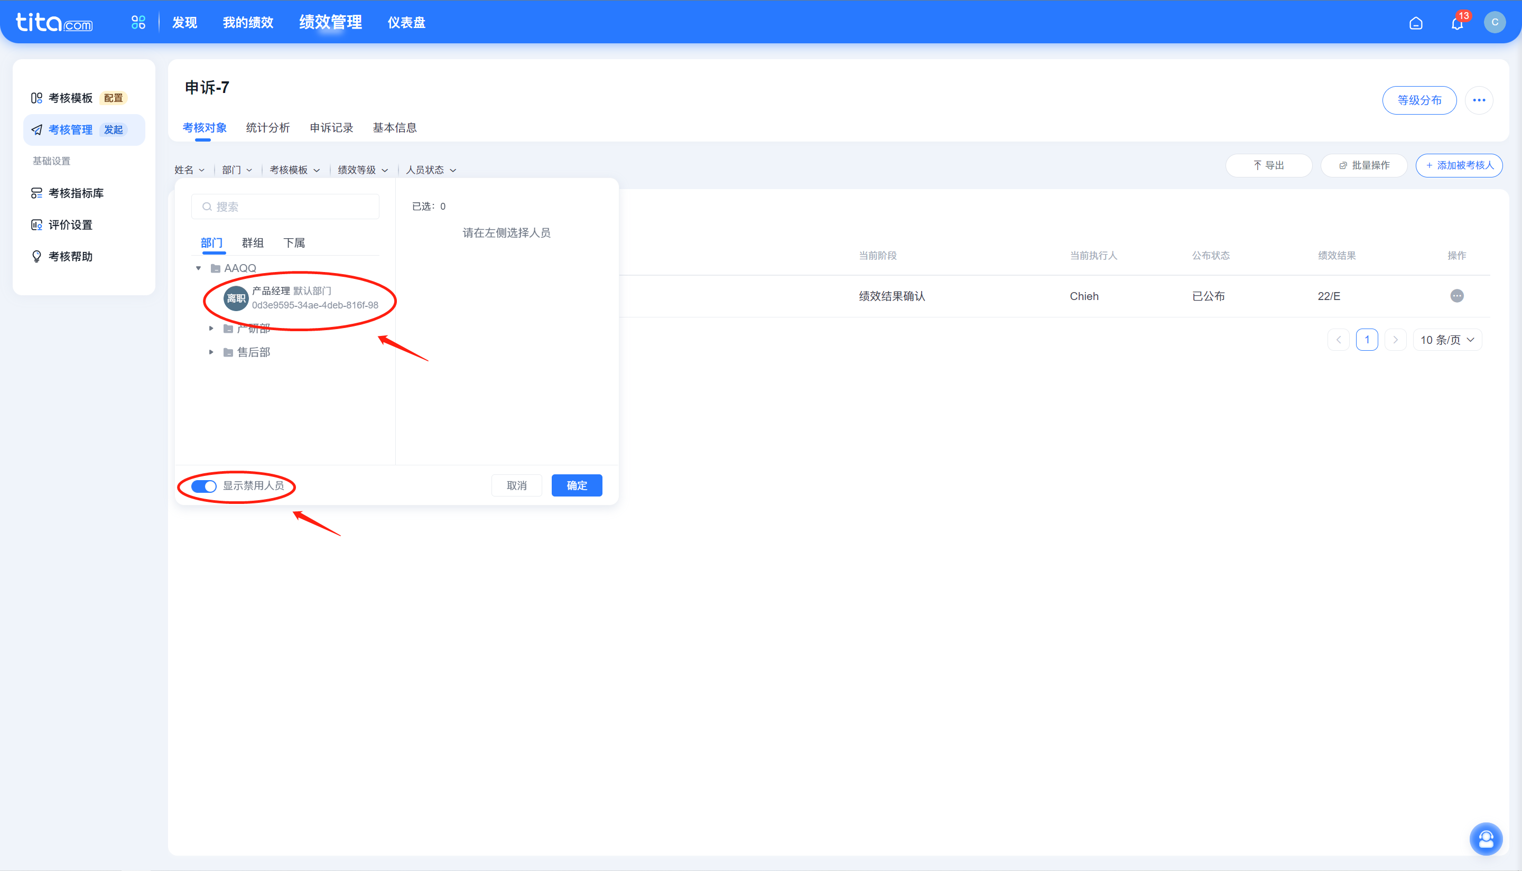Switch to the 下属 tab in picker

pos(294,243)
